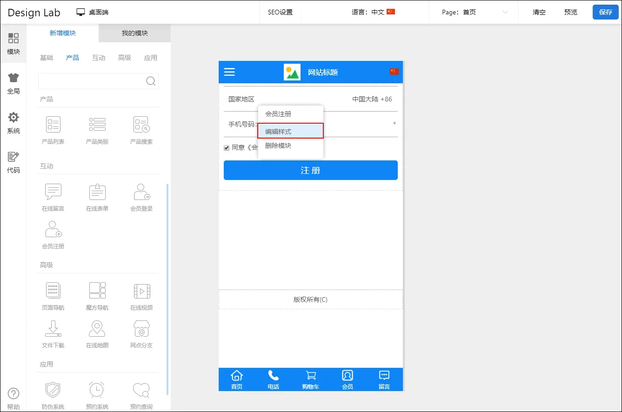The image size is (622, 412).
Task: Switch to the 我的模块 tab
Action: [x=135, y=33]
